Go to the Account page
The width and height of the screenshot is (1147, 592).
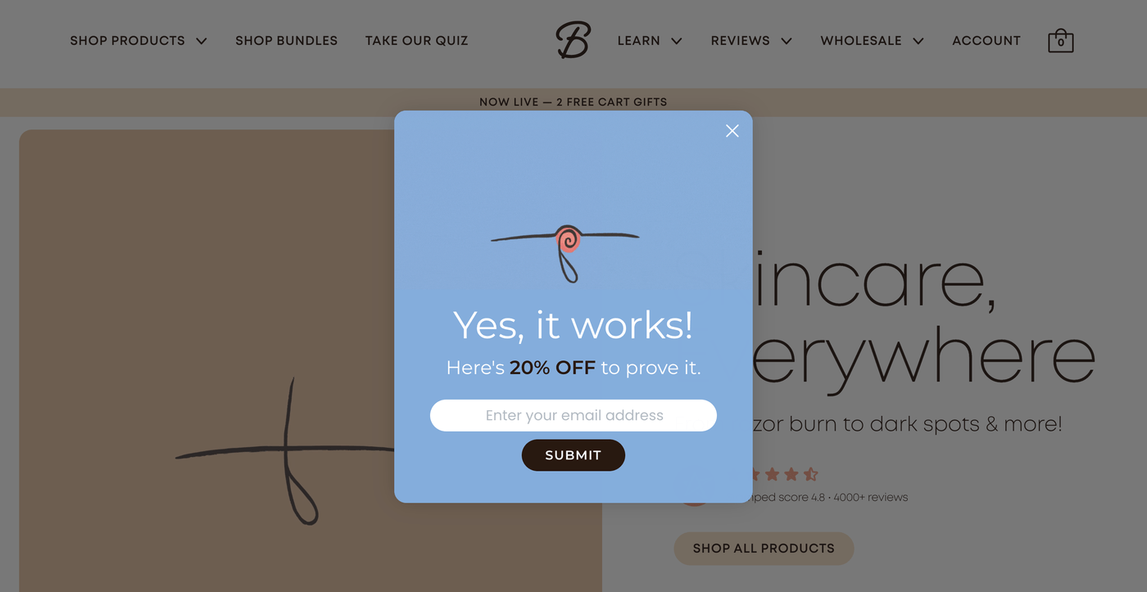point(986,41)
